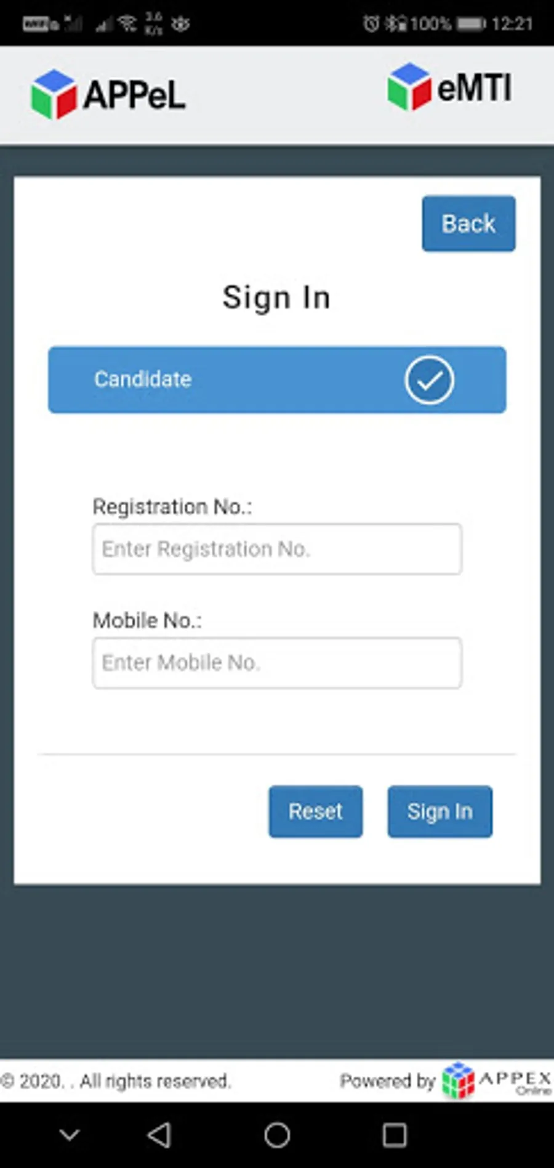Focus the Enter Registration No. field
The height and width of the screenshot is (1168, 554).
pyautogui.click(x=277, y=549)
